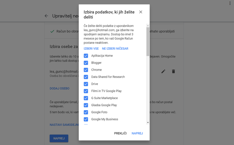Toggle the Chrome checkbox
Screen dimensions: 234x145
click(x=86, y=70)
